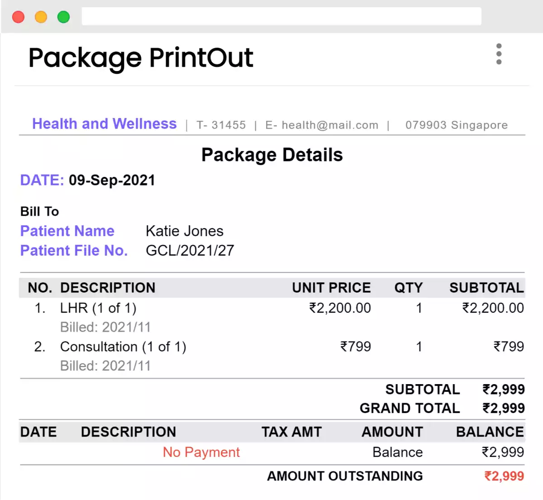Click the Consultation row subtotal ₹799
543x500 pixels.
(509, 347)
